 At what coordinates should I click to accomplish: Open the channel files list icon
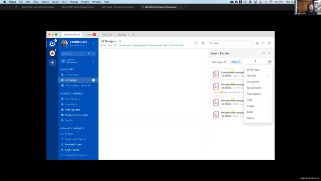(x=203, y=43)
